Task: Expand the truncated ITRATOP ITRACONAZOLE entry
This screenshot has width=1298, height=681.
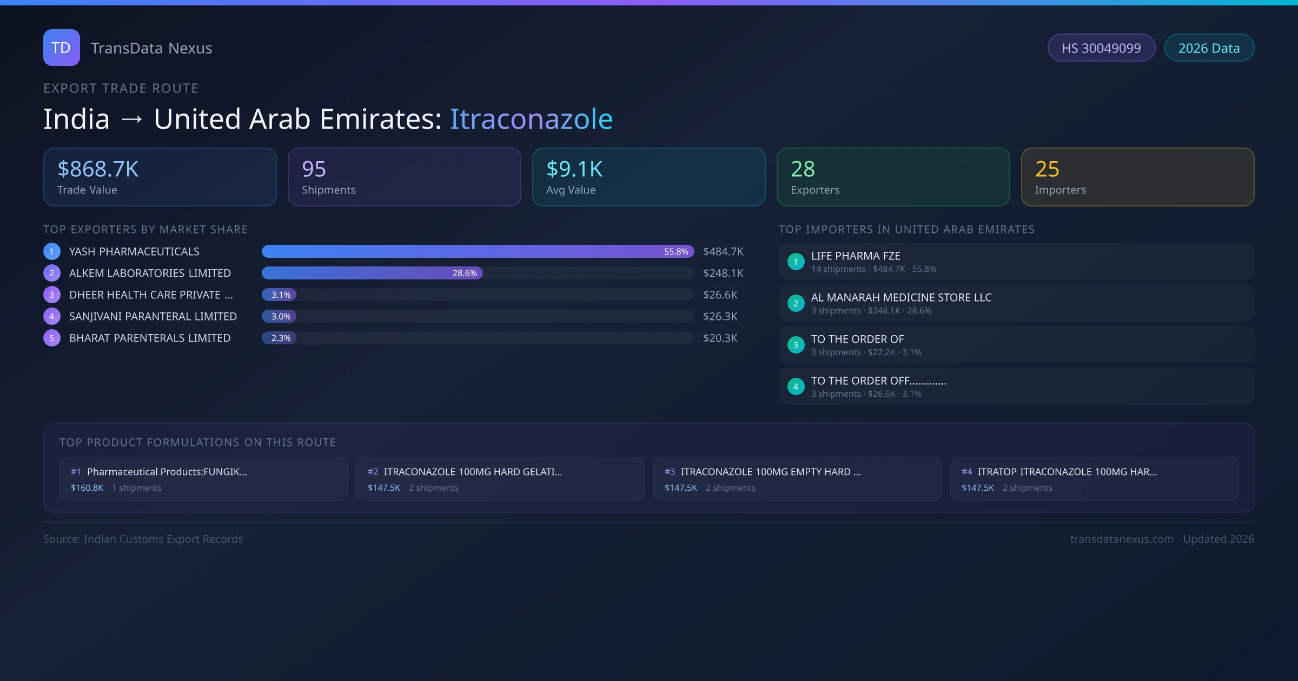Action: (x=1094, y=478)
